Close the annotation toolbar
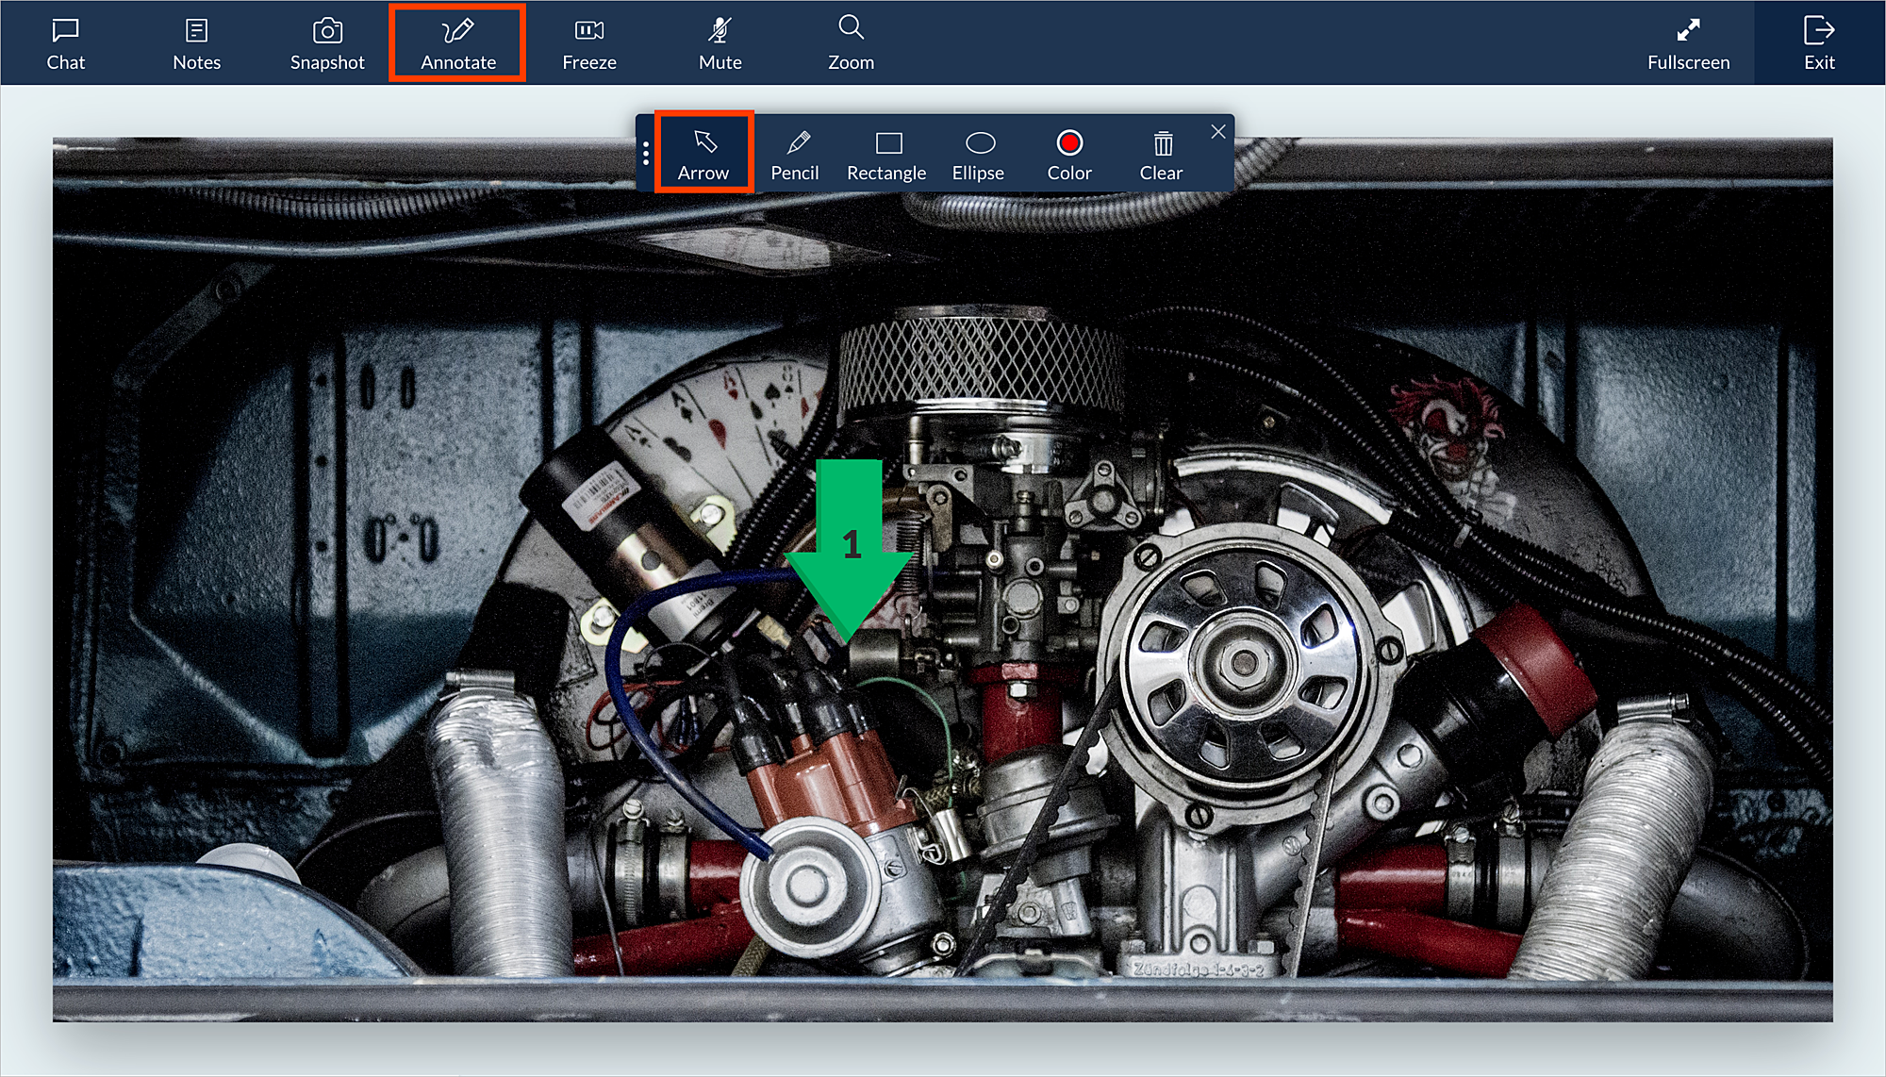Image resolution: width=1886 pixels, height=1077 pixels. (x=1218, y=132)
